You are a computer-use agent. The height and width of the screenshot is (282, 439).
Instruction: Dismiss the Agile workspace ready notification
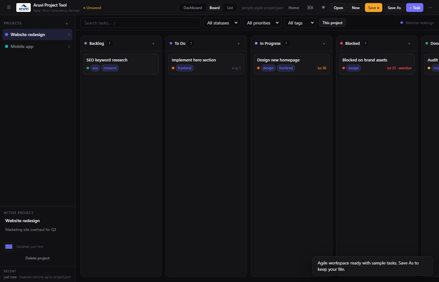pos(373,266)
